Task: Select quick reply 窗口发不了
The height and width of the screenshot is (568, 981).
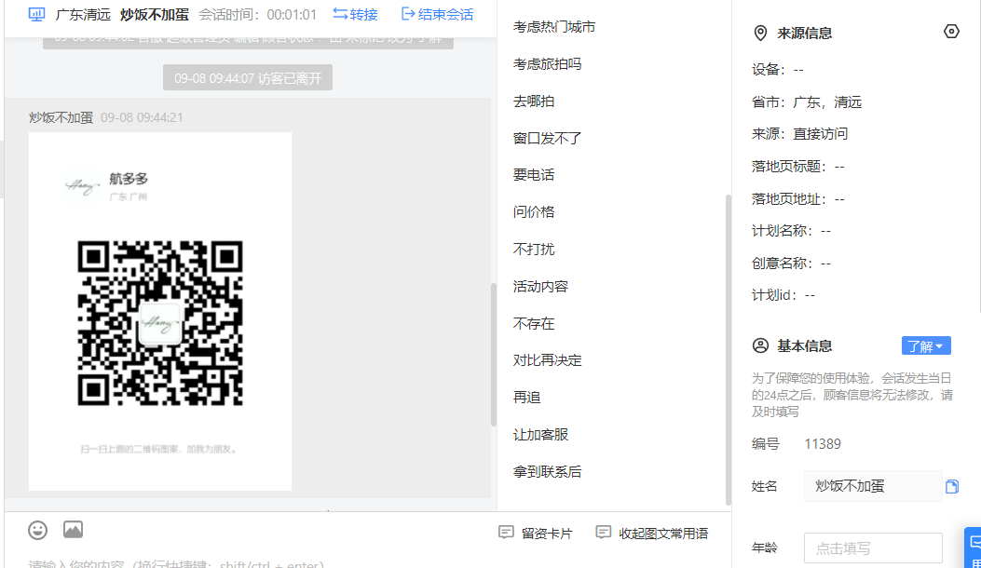Action: tap(548, 138)
